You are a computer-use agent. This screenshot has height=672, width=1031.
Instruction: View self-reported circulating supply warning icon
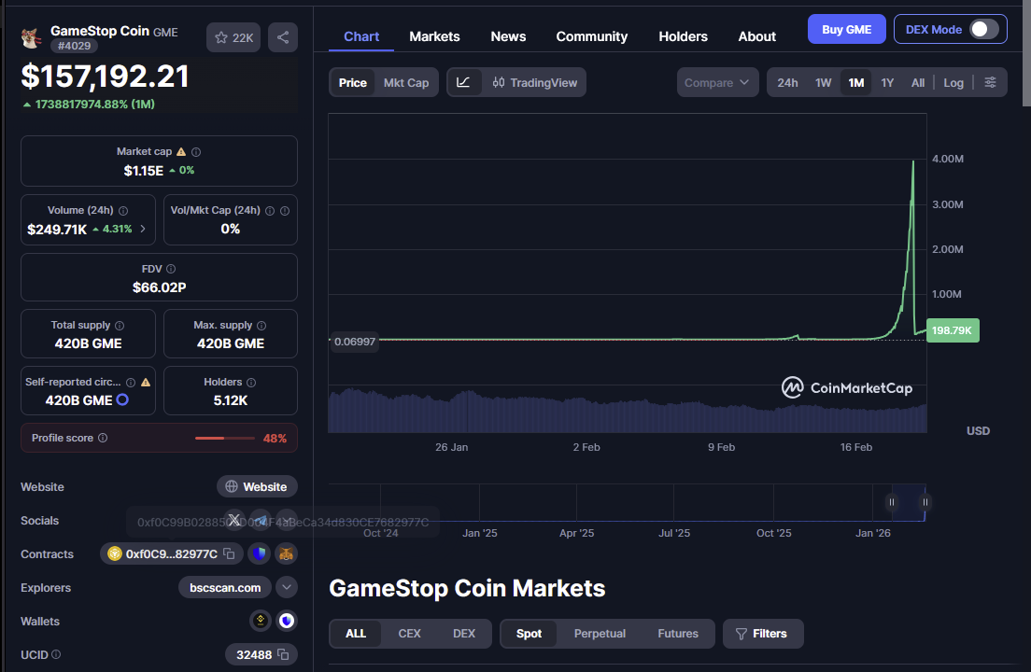[146, 383]
